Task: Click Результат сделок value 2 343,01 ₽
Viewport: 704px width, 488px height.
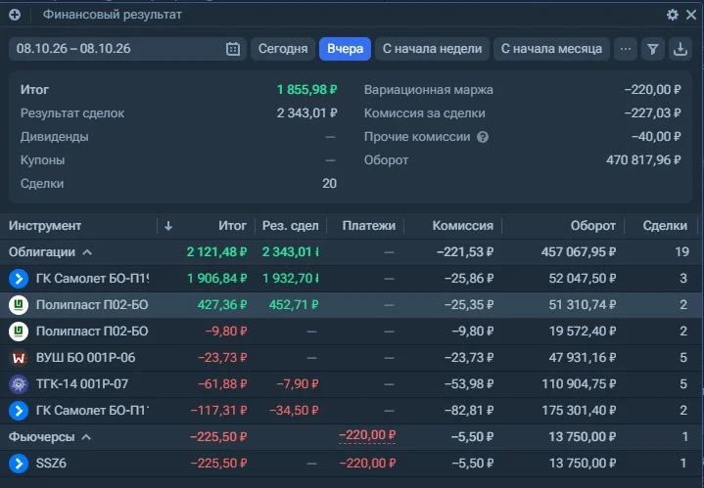Action: (306, 113)
